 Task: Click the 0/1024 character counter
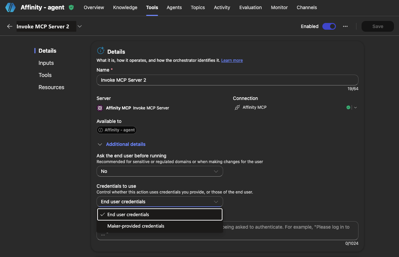coord(352,243)
